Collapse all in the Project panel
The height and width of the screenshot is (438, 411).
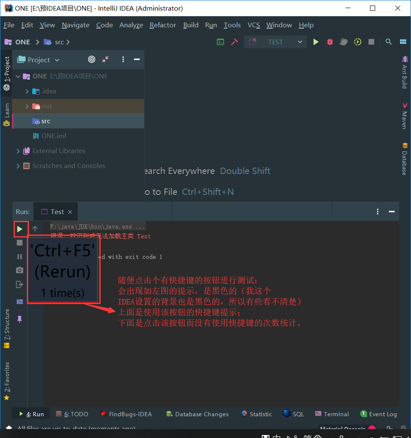click(105, 59)
